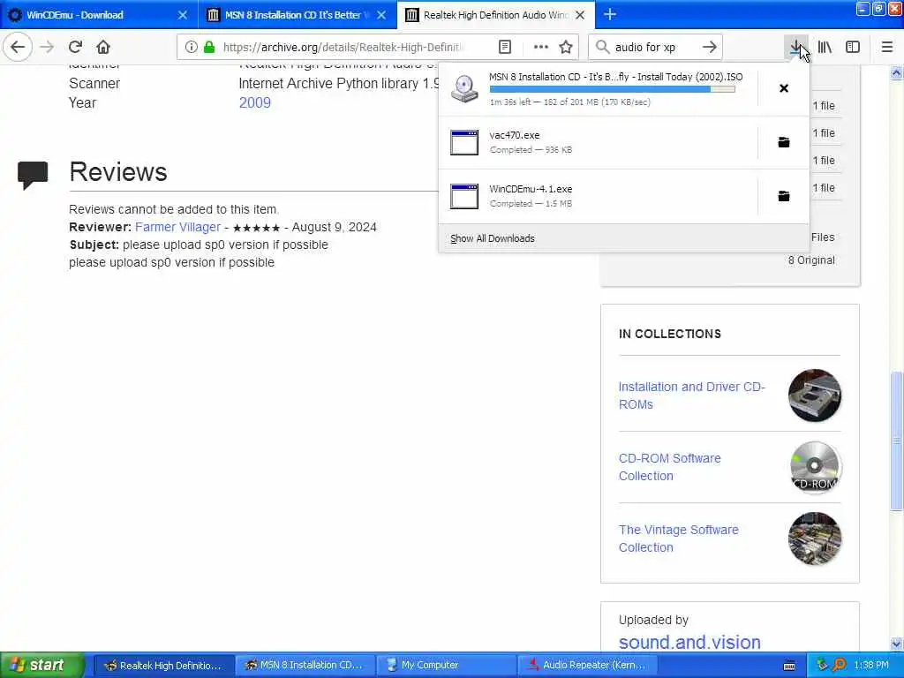
Task: Open the Windows XP Start menu
Action: (x=41, y=665)
